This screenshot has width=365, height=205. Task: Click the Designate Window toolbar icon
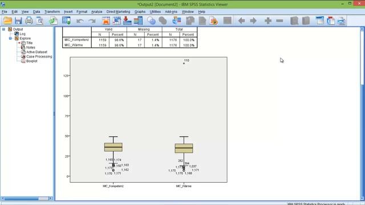[x=177, y=20]
